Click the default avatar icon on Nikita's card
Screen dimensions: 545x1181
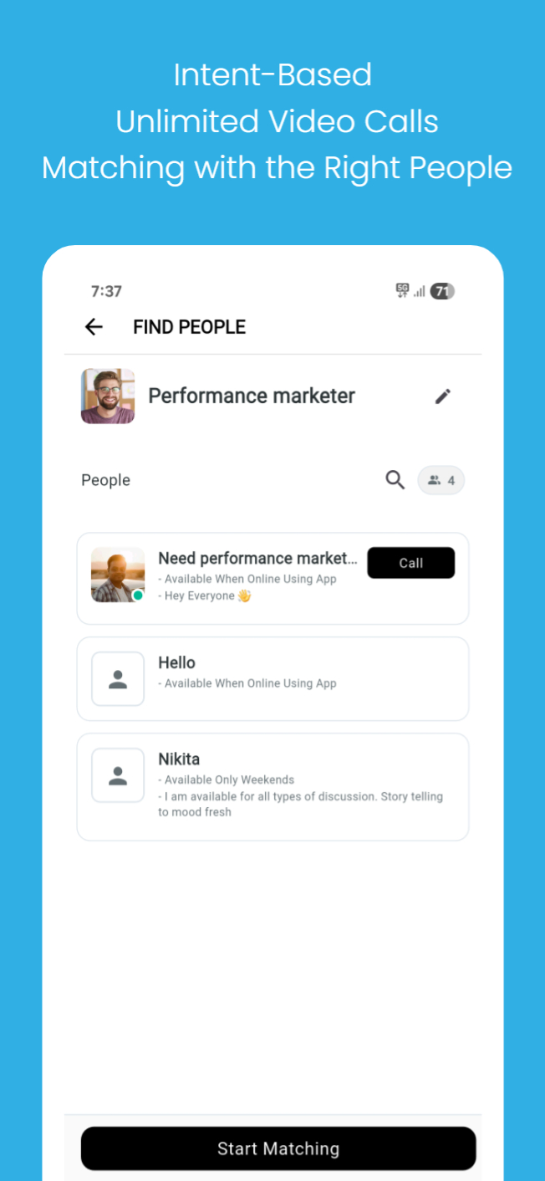[x=117, y=775]
